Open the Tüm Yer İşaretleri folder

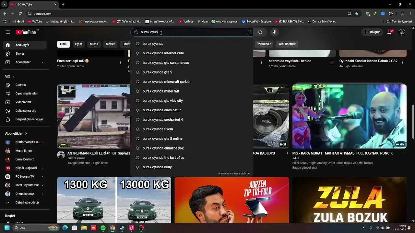399,22
